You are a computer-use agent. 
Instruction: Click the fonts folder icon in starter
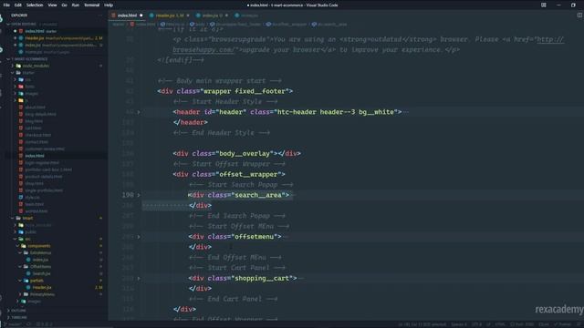(x=21, y=87)
